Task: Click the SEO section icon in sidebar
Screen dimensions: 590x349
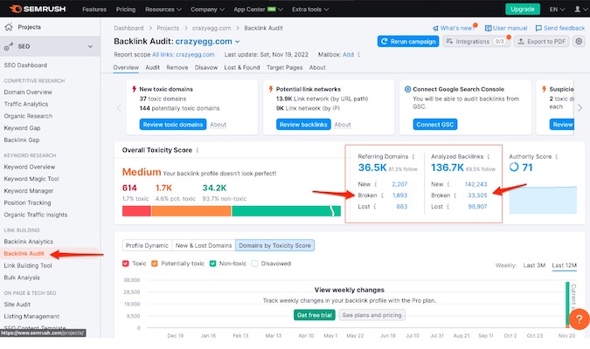Action: point(8,46)
